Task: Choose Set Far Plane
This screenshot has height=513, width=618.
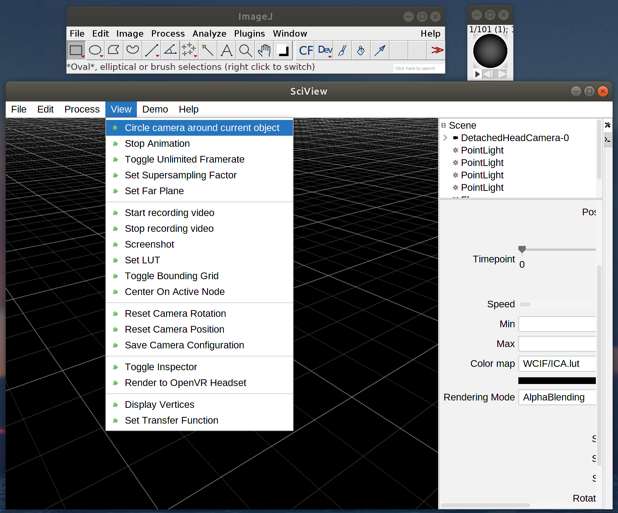Action: (199, 191)
